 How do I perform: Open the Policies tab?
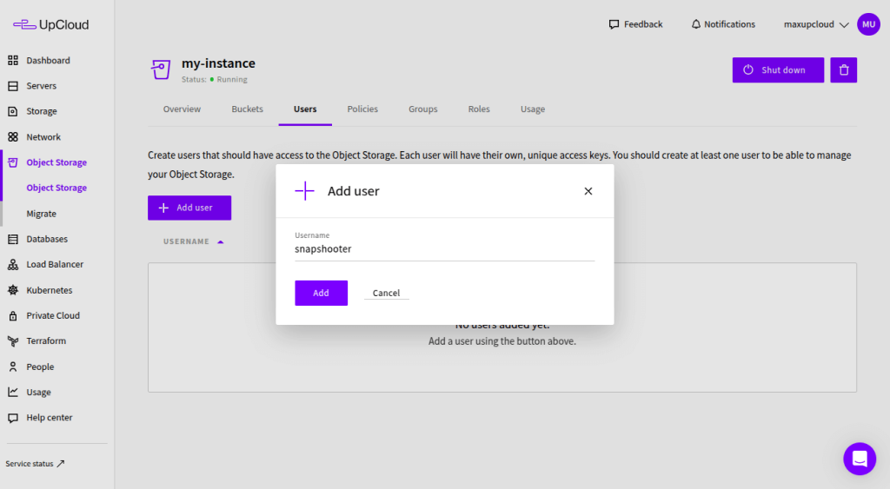pyautogui.click(x=362, y=109)
